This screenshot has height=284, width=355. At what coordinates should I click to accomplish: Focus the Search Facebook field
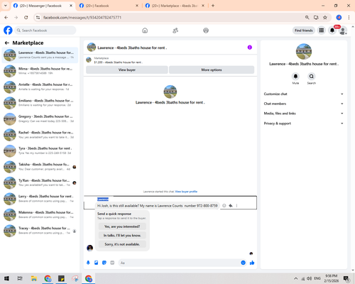pyautogui.click(x=45, y=31)
